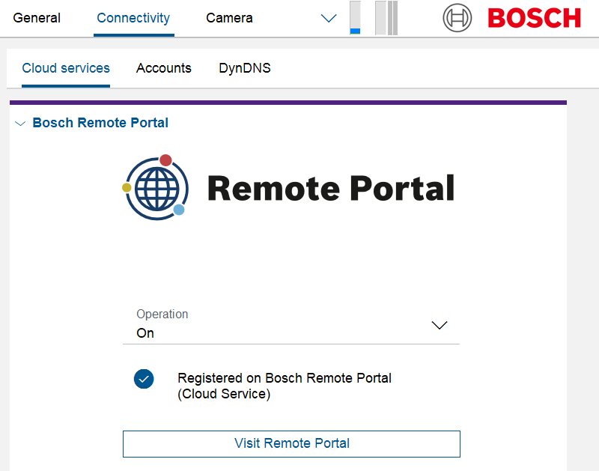Collapse the Bosch Remote Portal section

tap(20, 124)
